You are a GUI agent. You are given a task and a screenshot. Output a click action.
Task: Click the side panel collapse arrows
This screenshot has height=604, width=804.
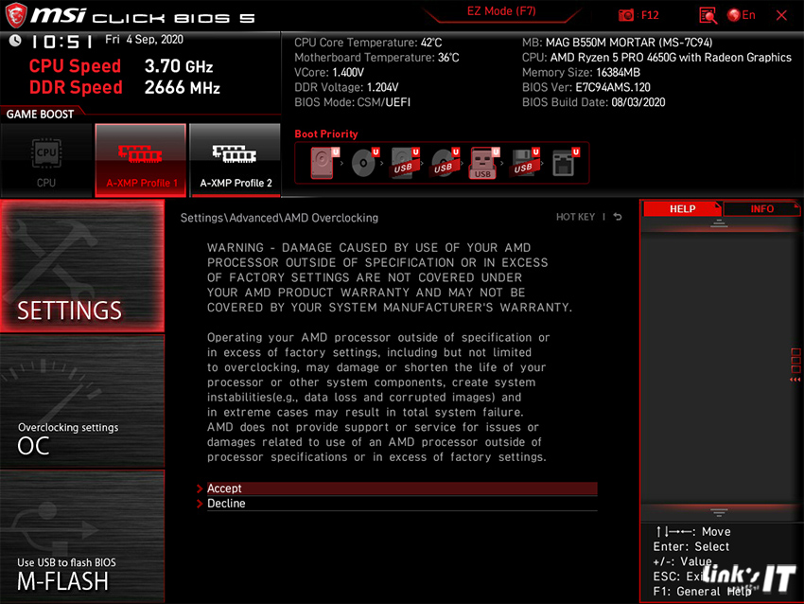[795, 380]
